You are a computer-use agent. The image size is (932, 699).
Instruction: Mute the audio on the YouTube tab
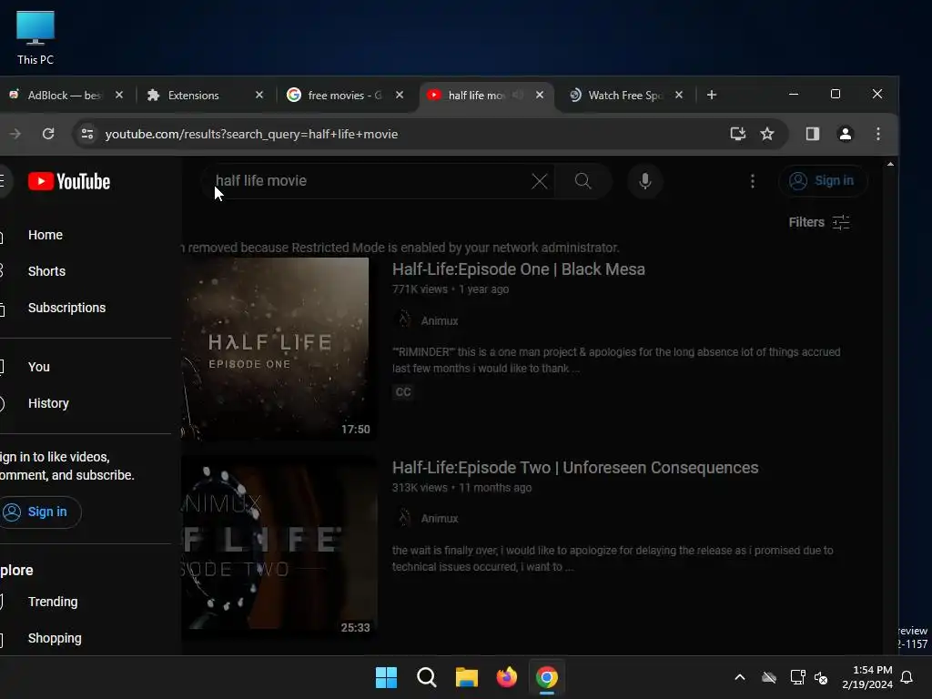(x=518, y=95)
